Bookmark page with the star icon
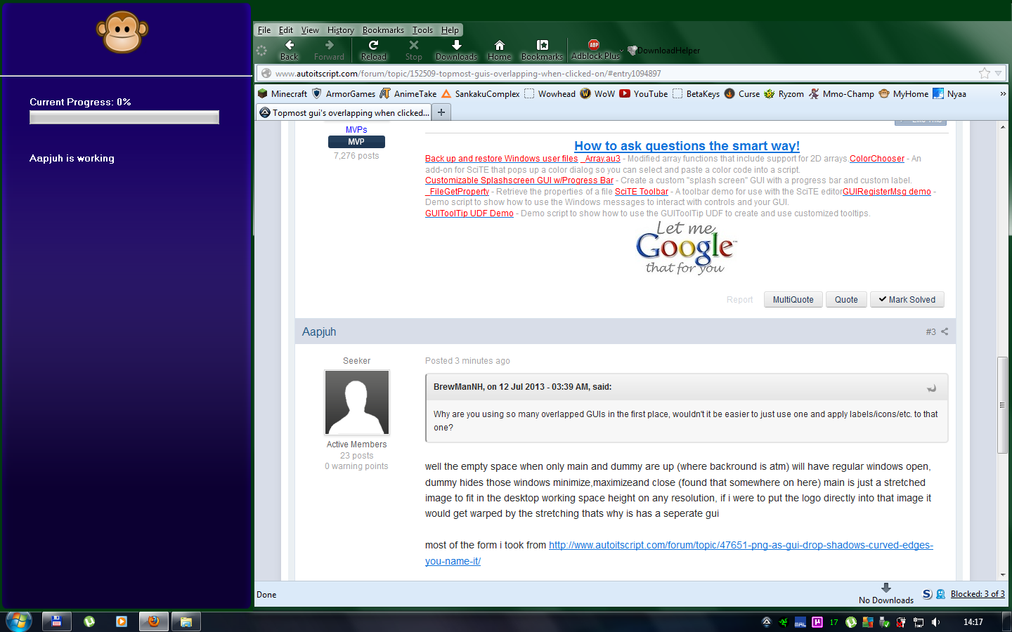The image size is (1012, 632). pyautogui.click(x=984, y=73)
